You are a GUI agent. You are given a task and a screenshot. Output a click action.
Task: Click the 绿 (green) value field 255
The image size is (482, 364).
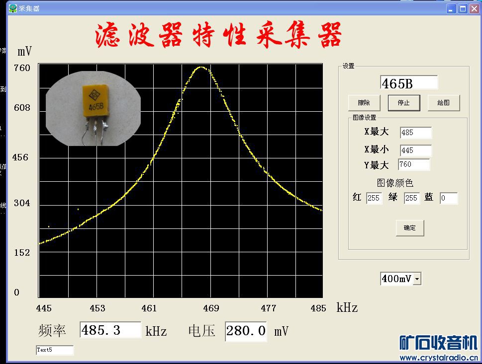click(411, 198)
